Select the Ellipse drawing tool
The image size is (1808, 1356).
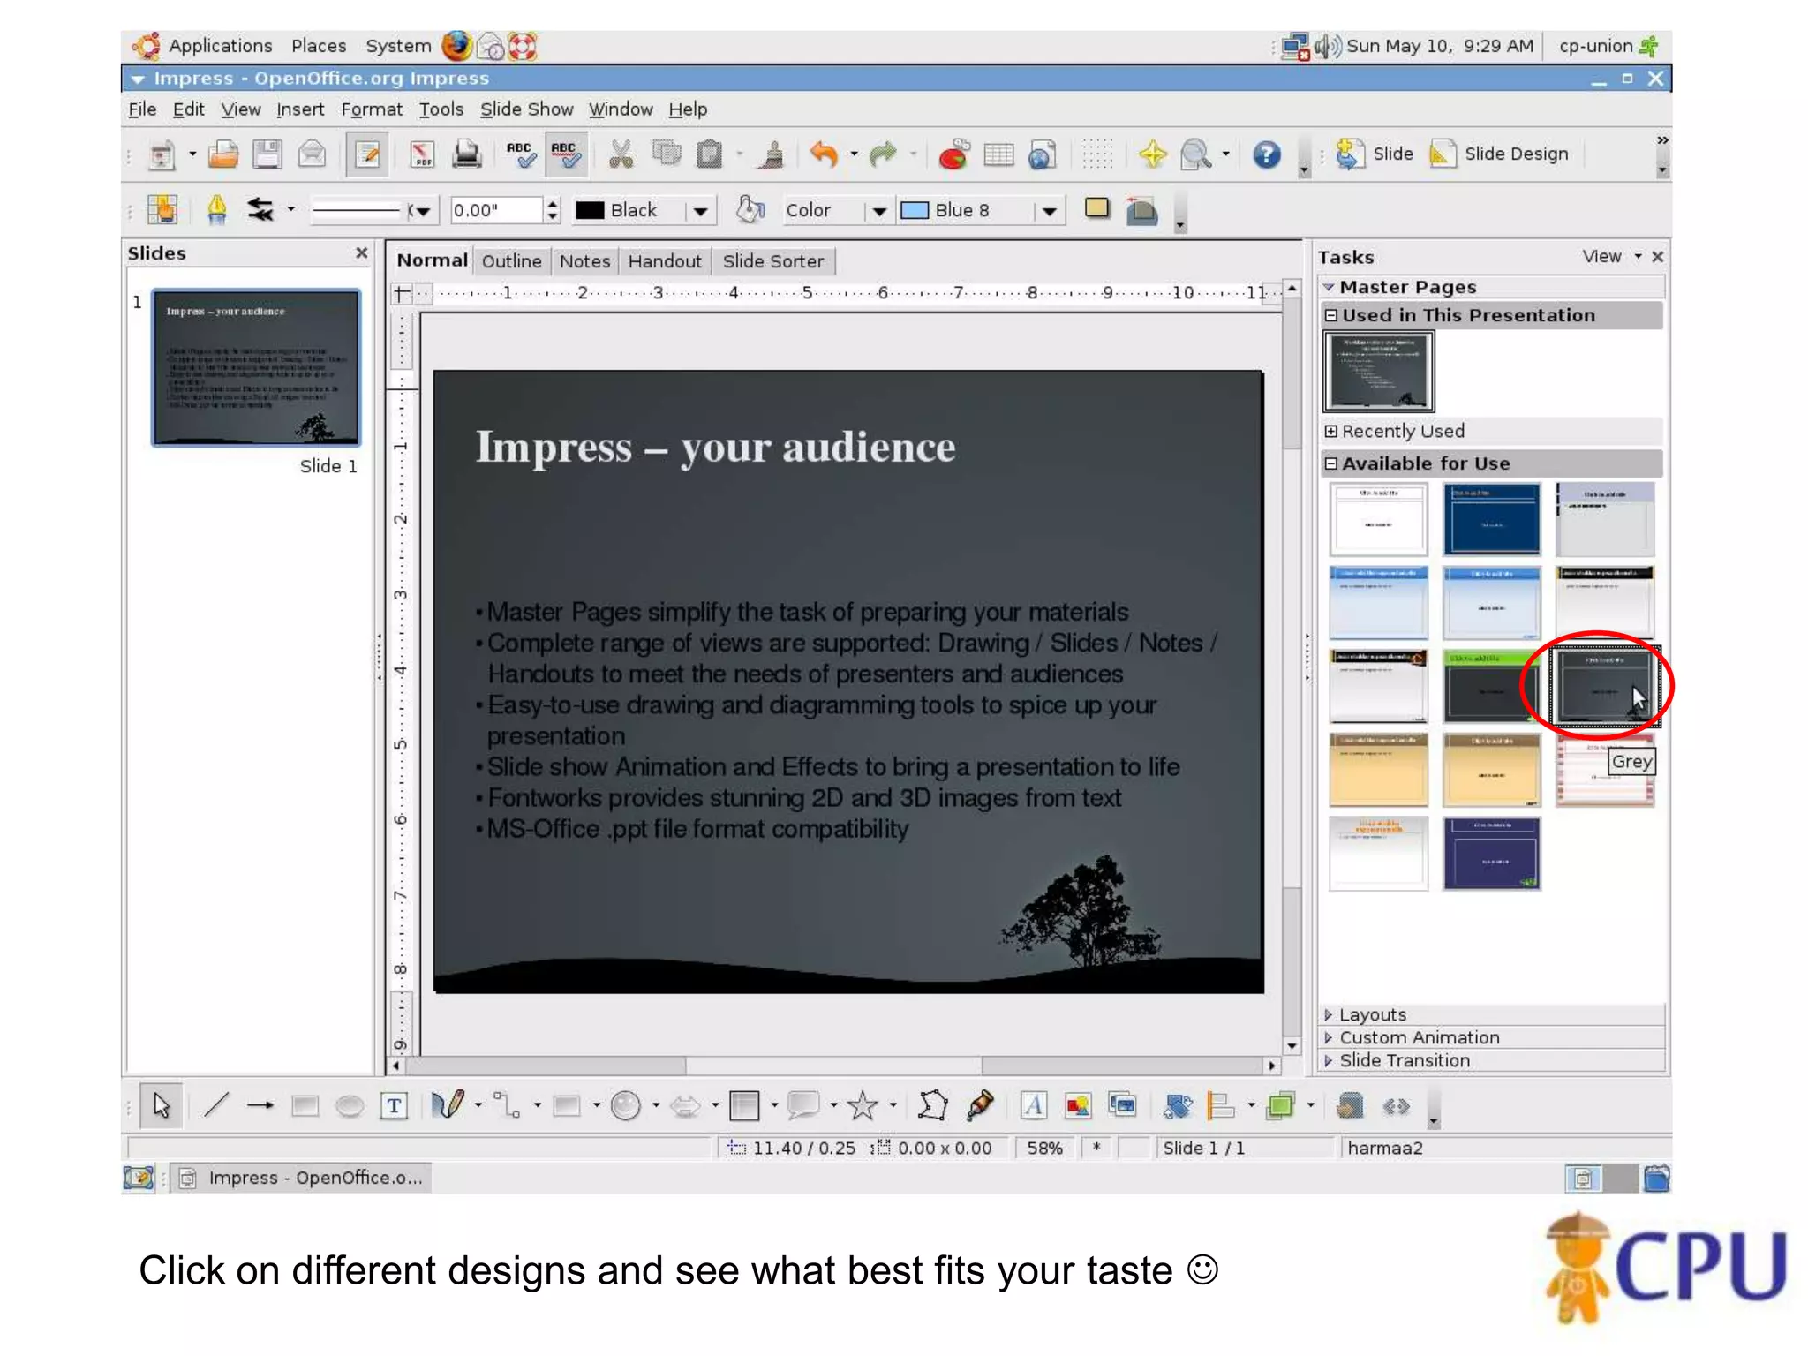(x=350, y=1105)
